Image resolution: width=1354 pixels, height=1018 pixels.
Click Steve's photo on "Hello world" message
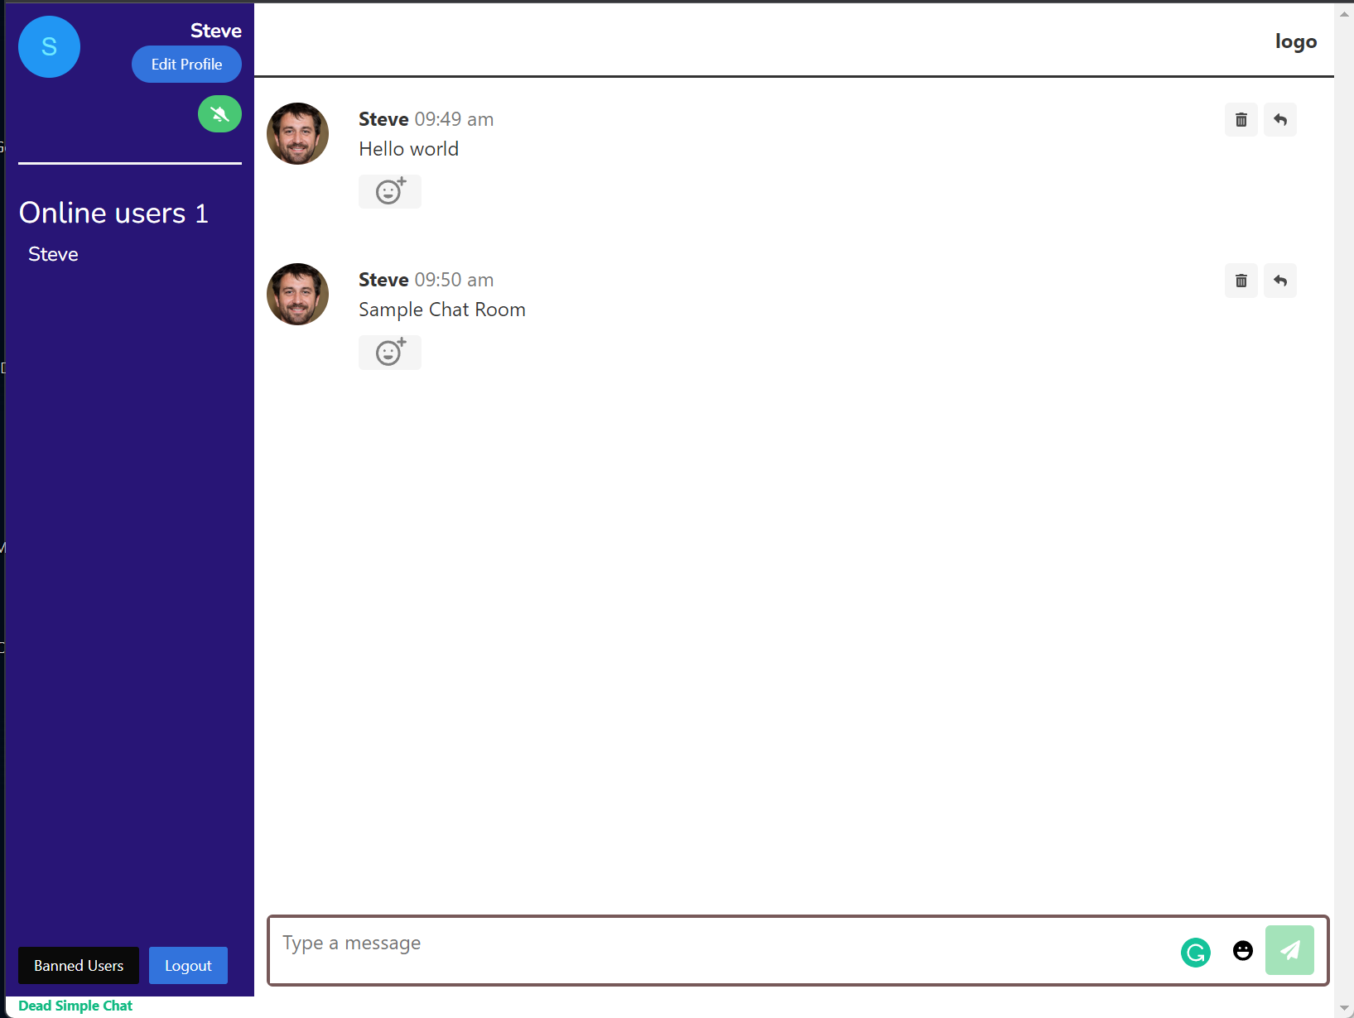pos(297,133)
